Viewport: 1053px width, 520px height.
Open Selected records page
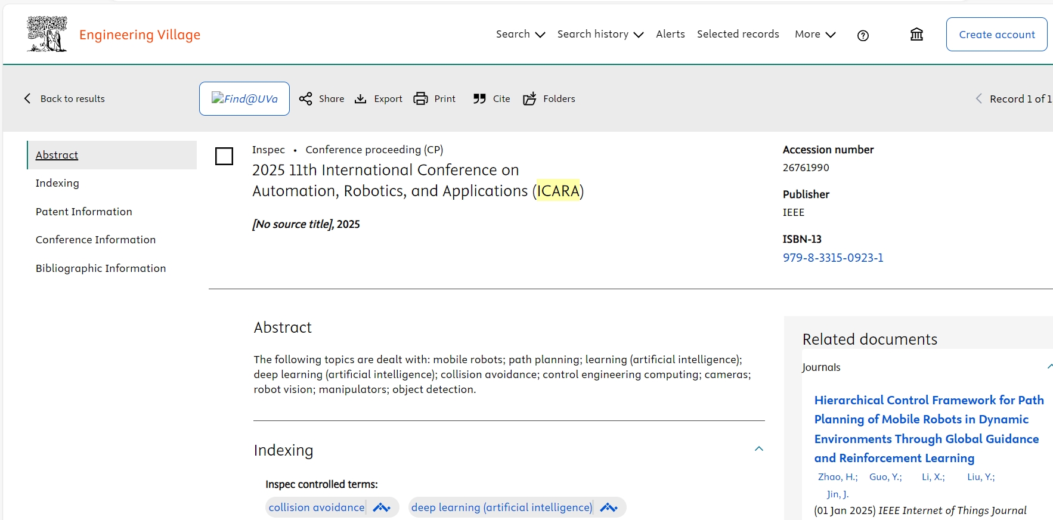738,34
